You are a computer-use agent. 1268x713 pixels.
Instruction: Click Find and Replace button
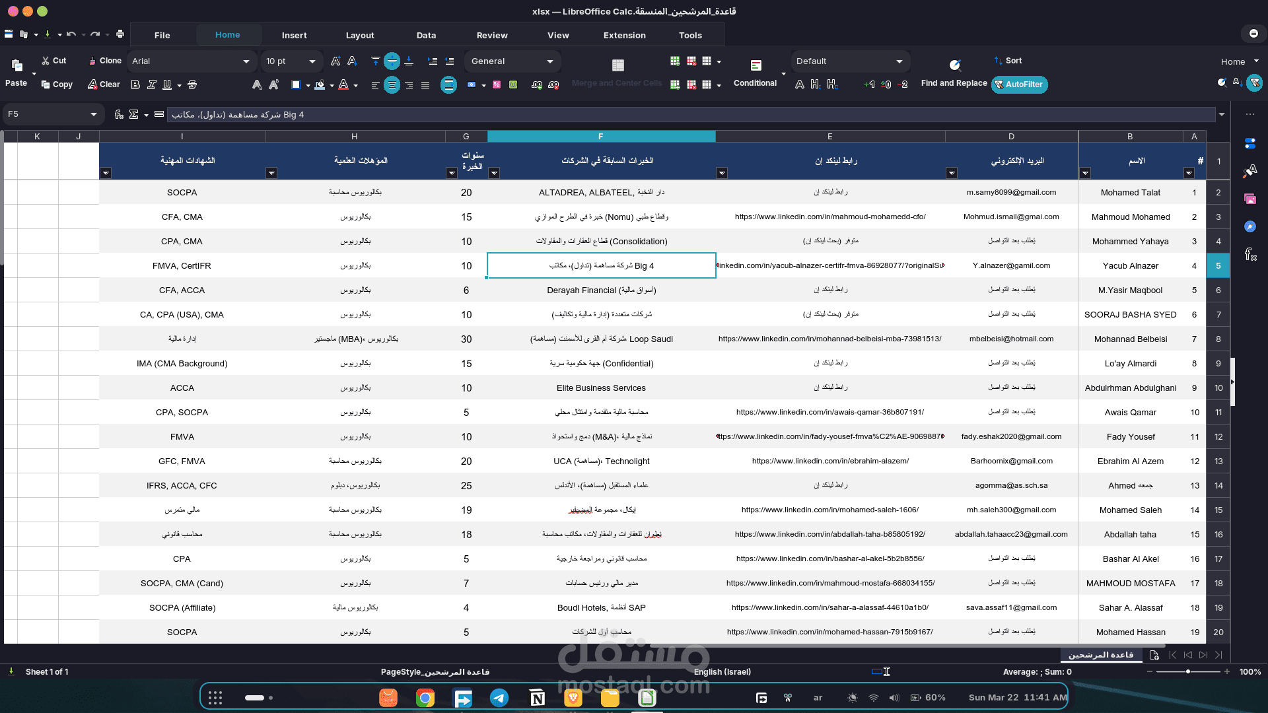click(954, 83)
